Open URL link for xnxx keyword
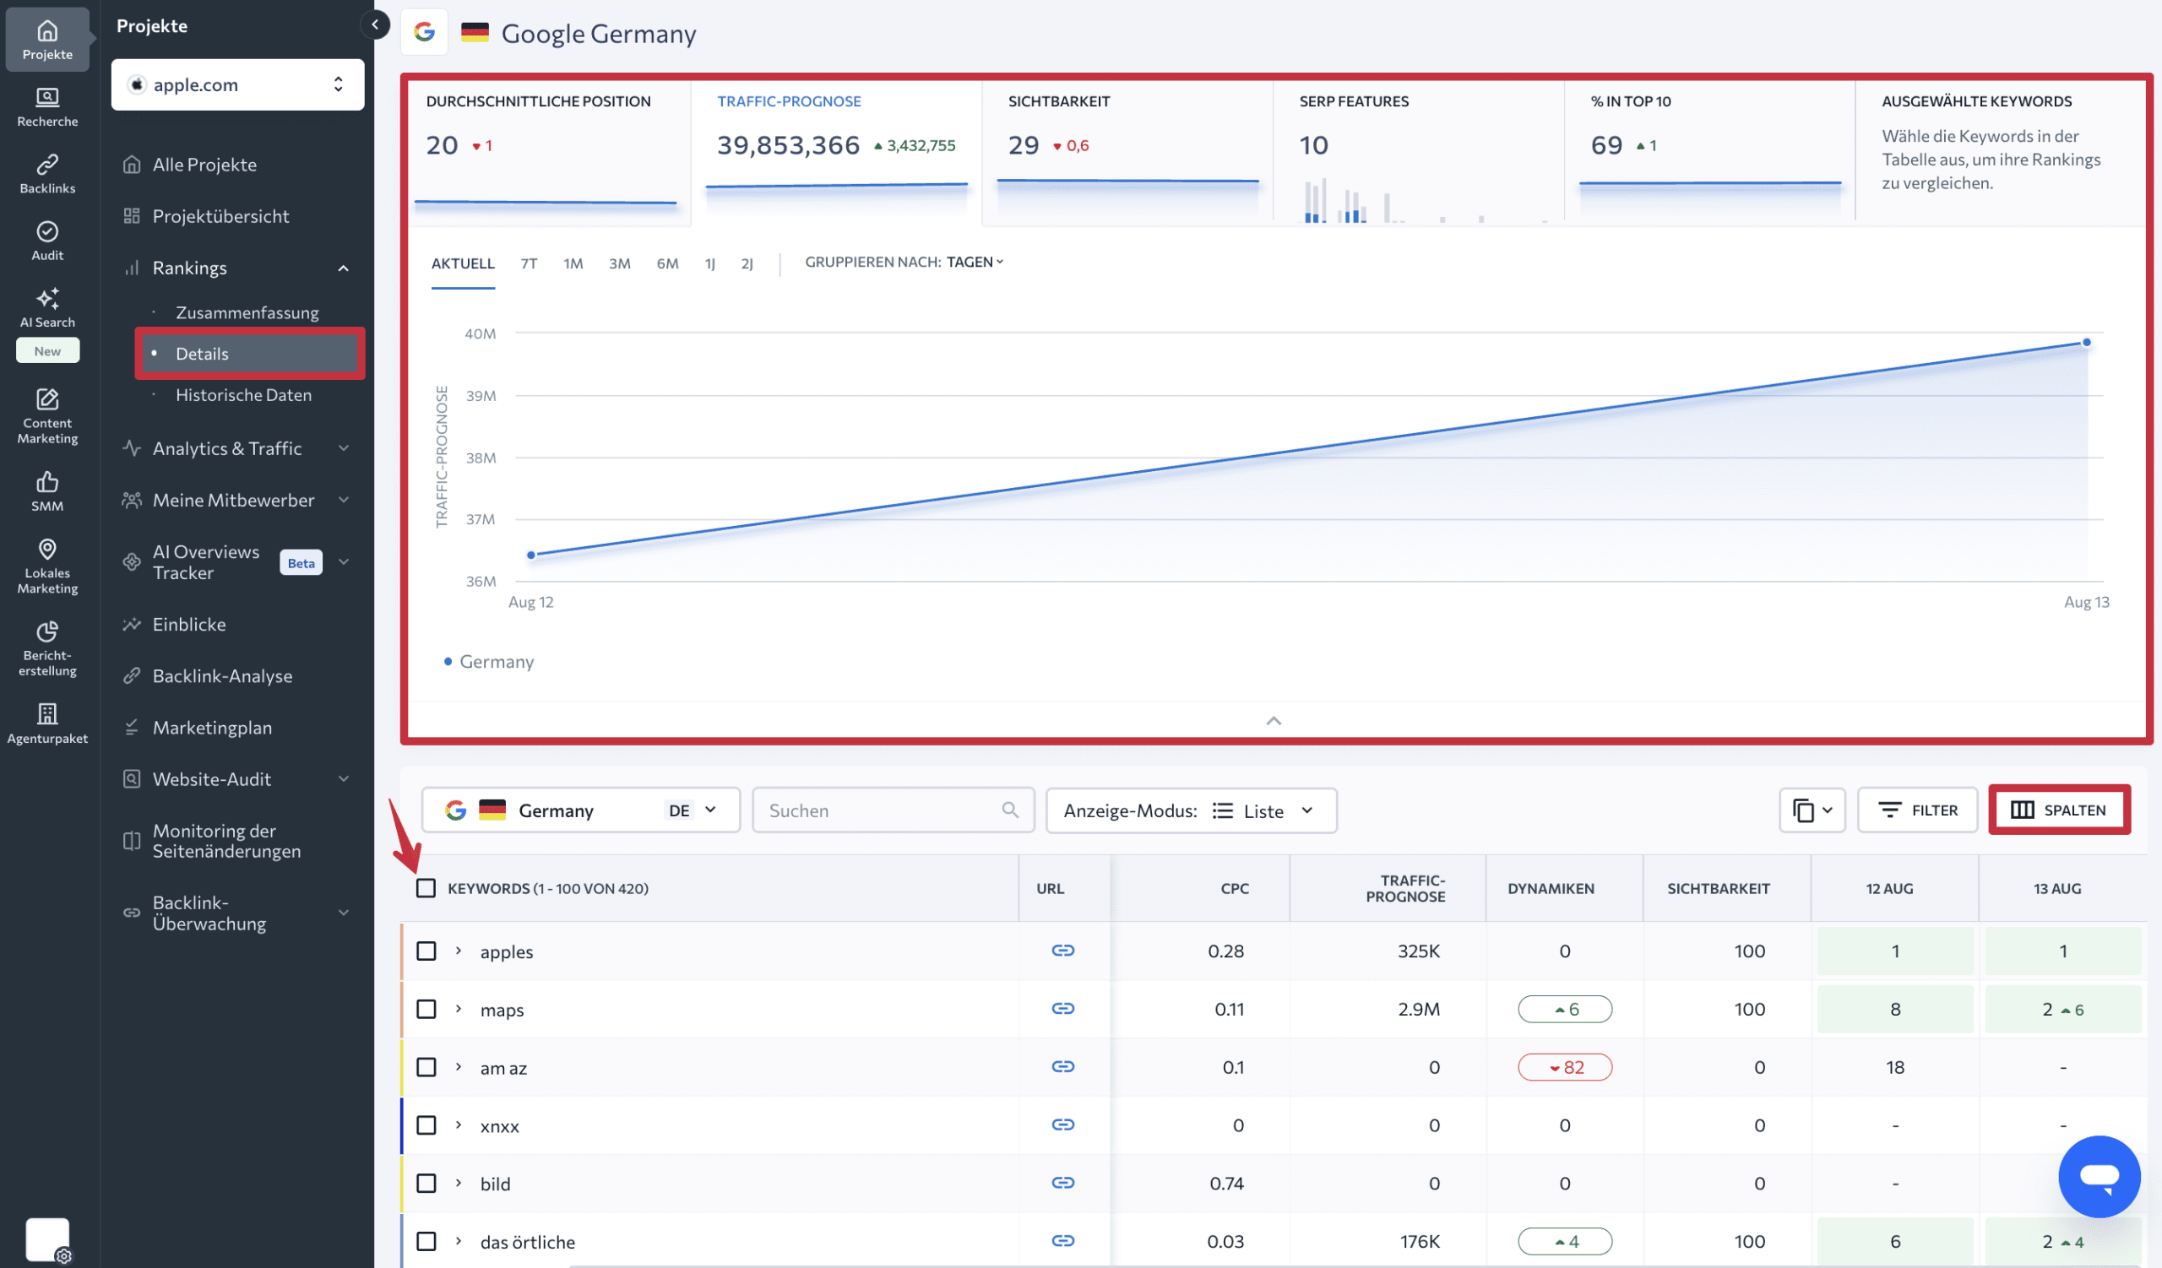This screenshot has width=2162, height=1268. [x=1062, y=1124]
